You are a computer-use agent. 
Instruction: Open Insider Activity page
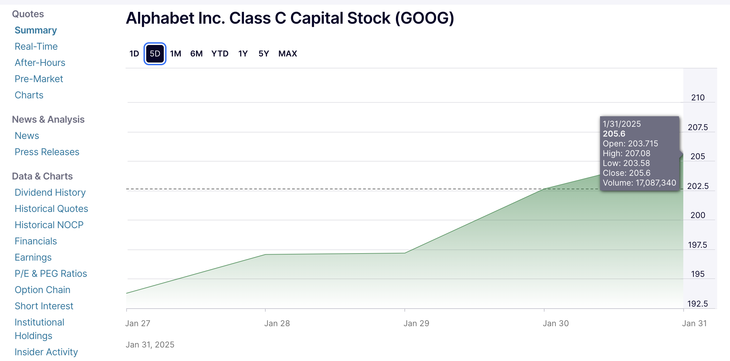[x=46, y=352]
